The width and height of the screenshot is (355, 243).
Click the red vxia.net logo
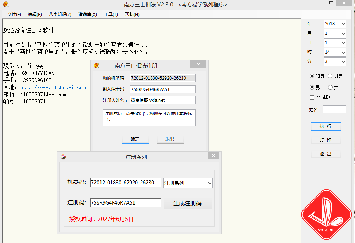[326, 215]
